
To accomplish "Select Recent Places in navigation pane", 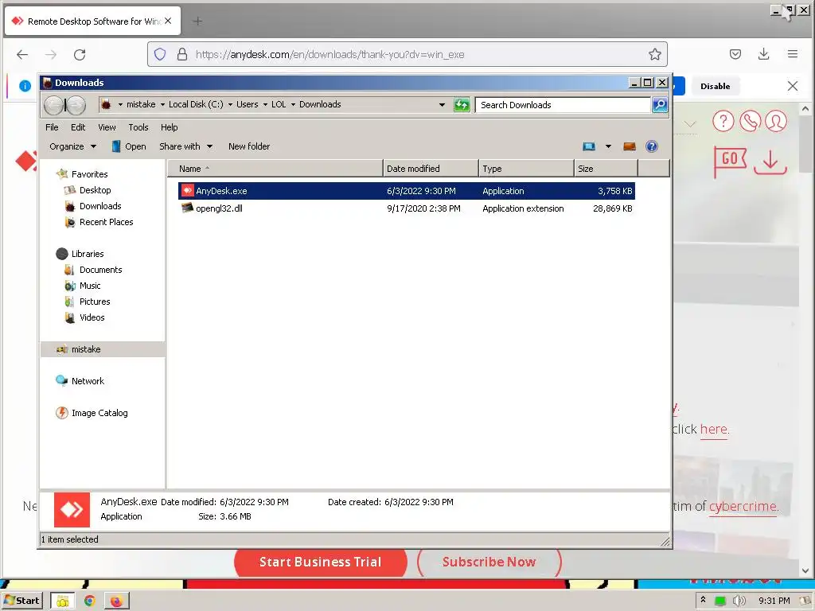I will 99,222.
